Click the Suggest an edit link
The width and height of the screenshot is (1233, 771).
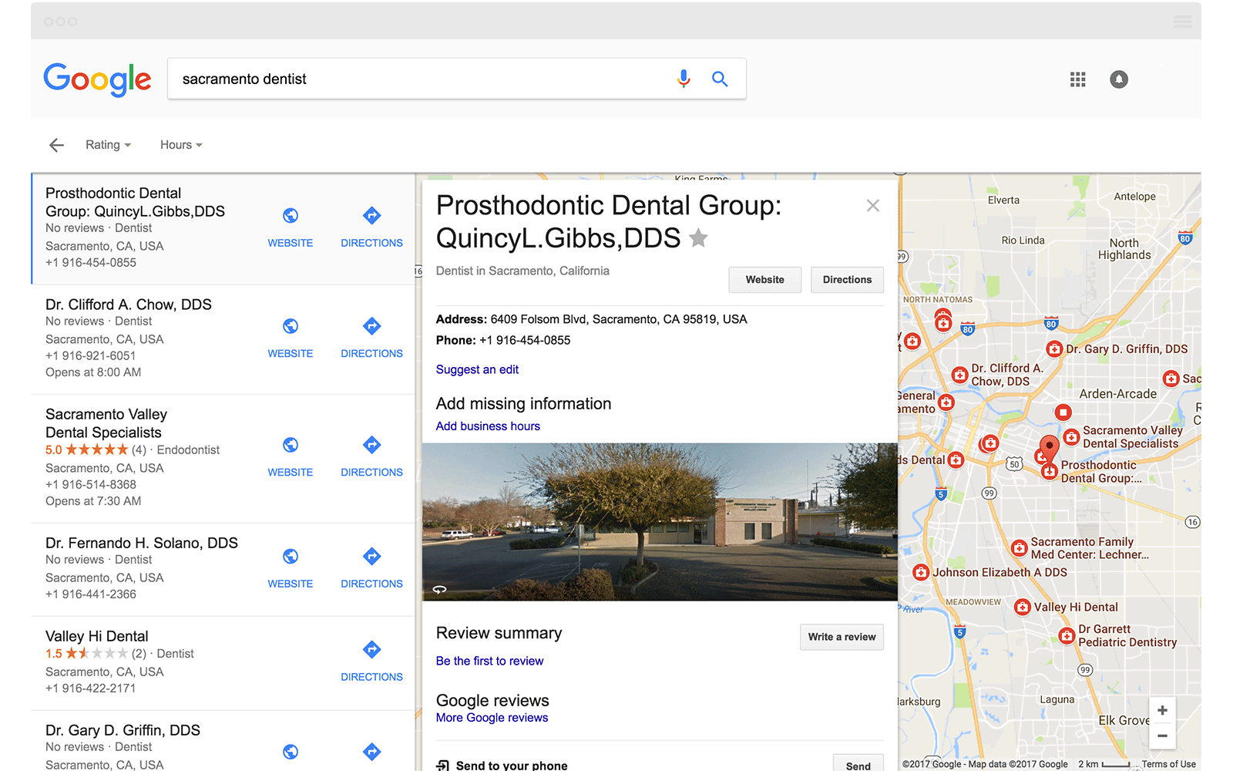(x=477, y=369)
